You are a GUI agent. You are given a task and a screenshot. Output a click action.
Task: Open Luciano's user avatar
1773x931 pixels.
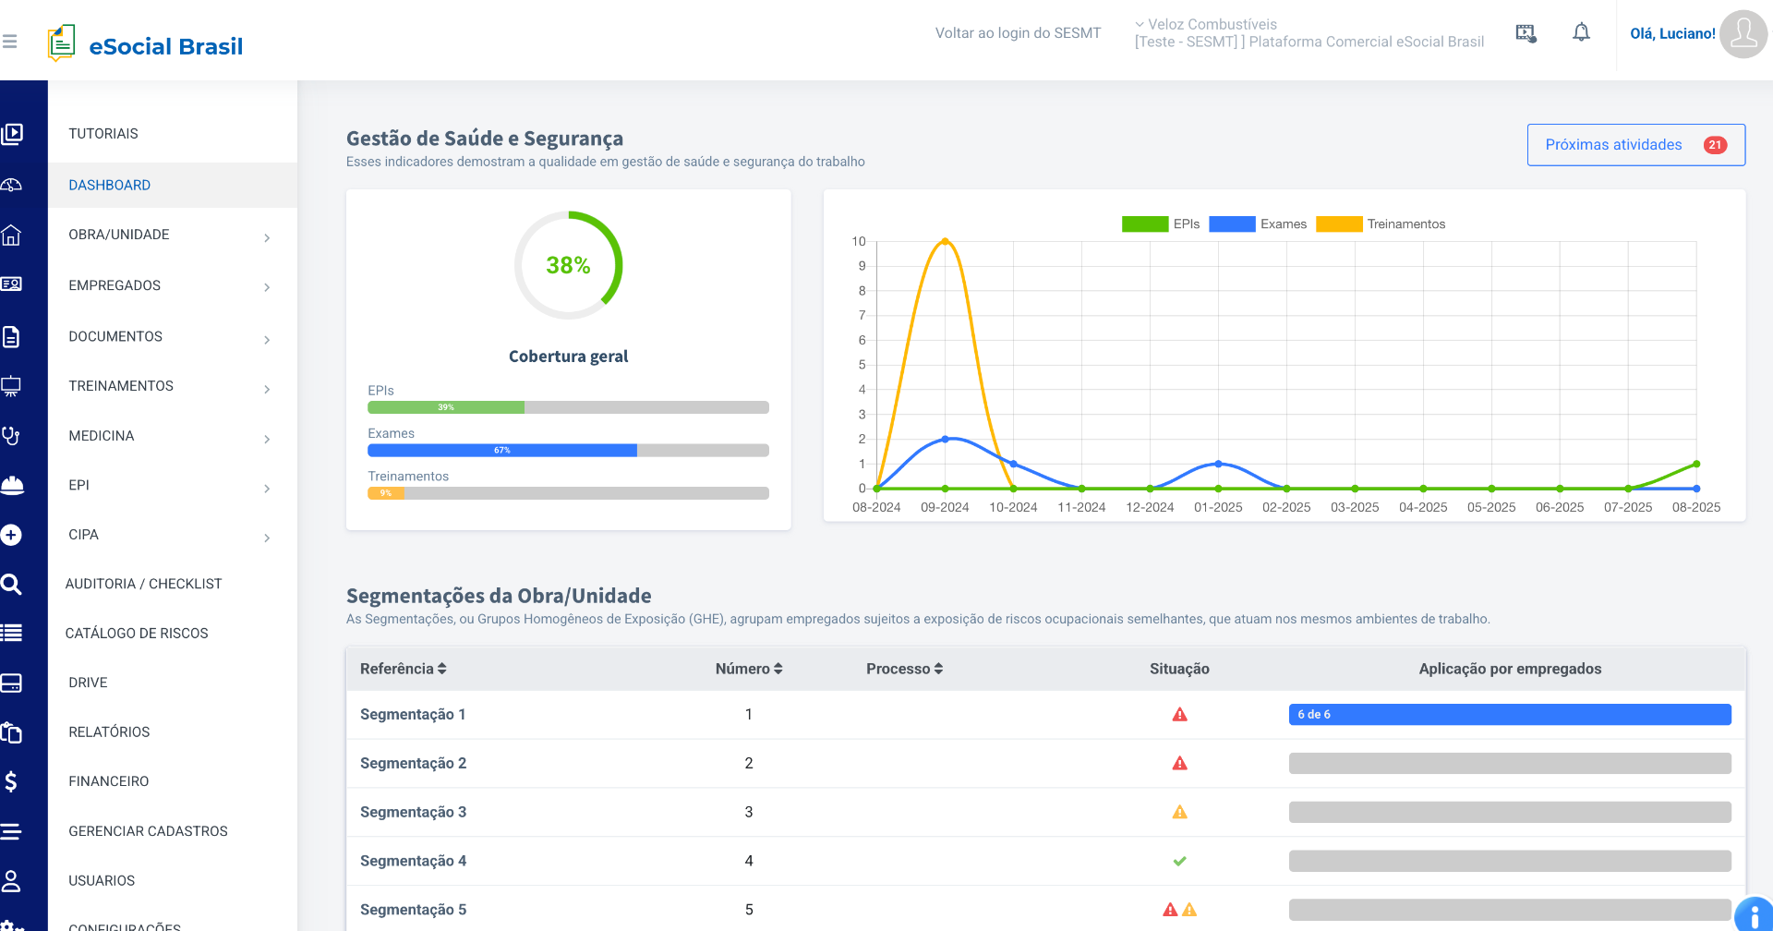click(x=1743, y=34)
